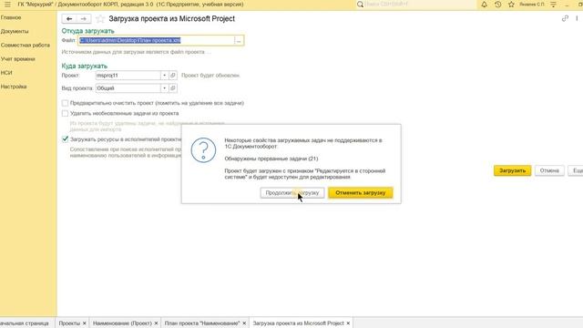Click Отменить загрузку in the dialog

[x=361, y=192]
